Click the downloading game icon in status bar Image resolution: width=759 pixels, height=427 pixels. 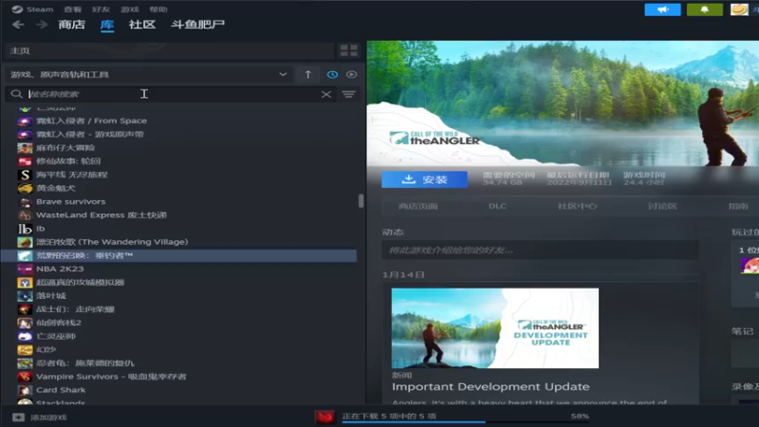click(324, 417)
